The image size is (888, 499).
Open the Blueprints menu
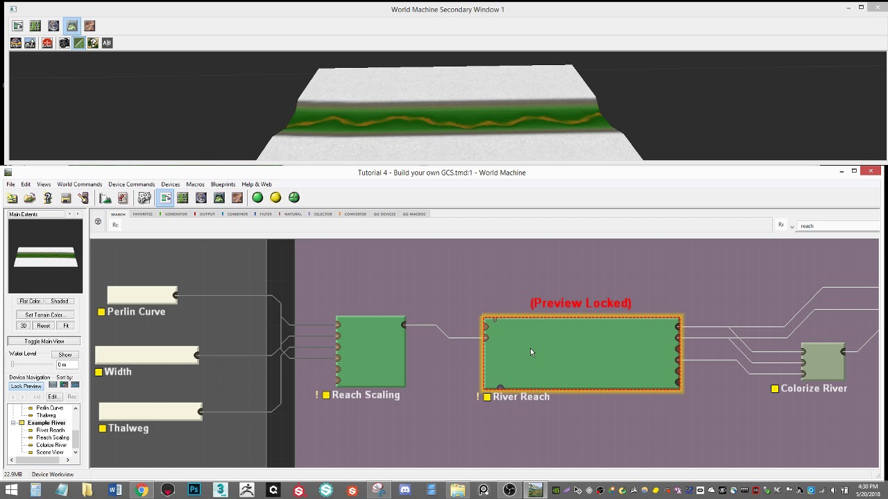223,184
